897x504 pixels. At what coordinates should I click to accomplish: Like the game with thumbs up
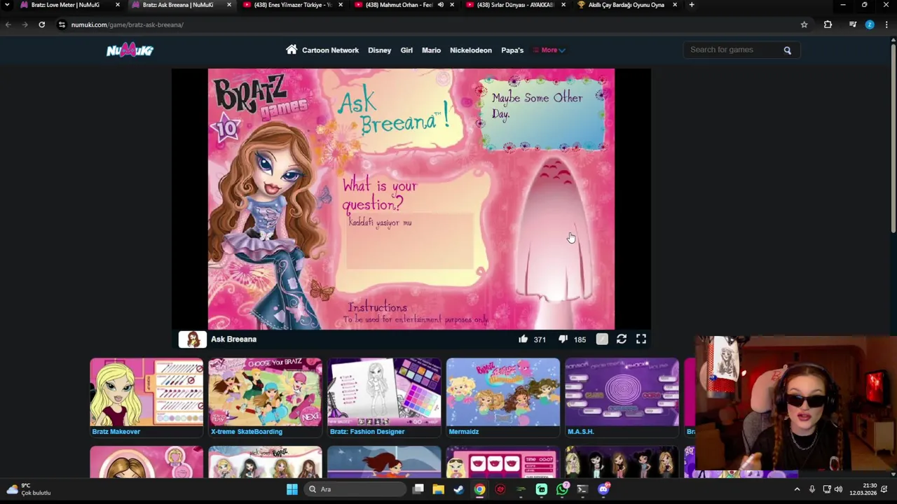click(x=523, y=339)
